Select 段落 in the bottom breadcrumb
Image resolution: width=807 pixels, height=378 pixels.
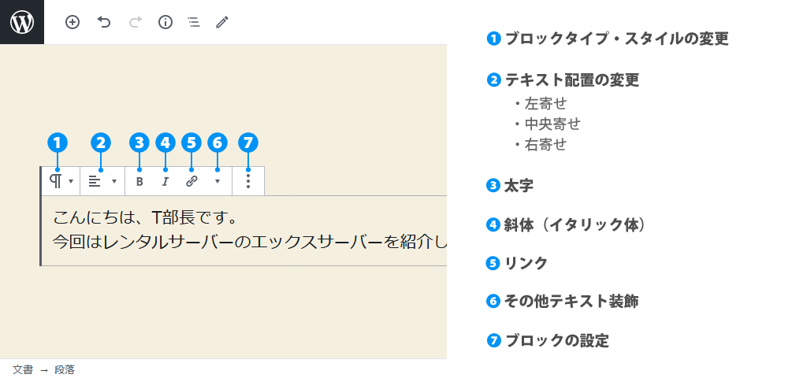65,369
